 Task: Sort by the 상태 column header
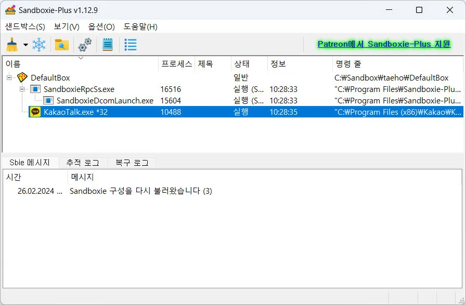pos(249,63)
